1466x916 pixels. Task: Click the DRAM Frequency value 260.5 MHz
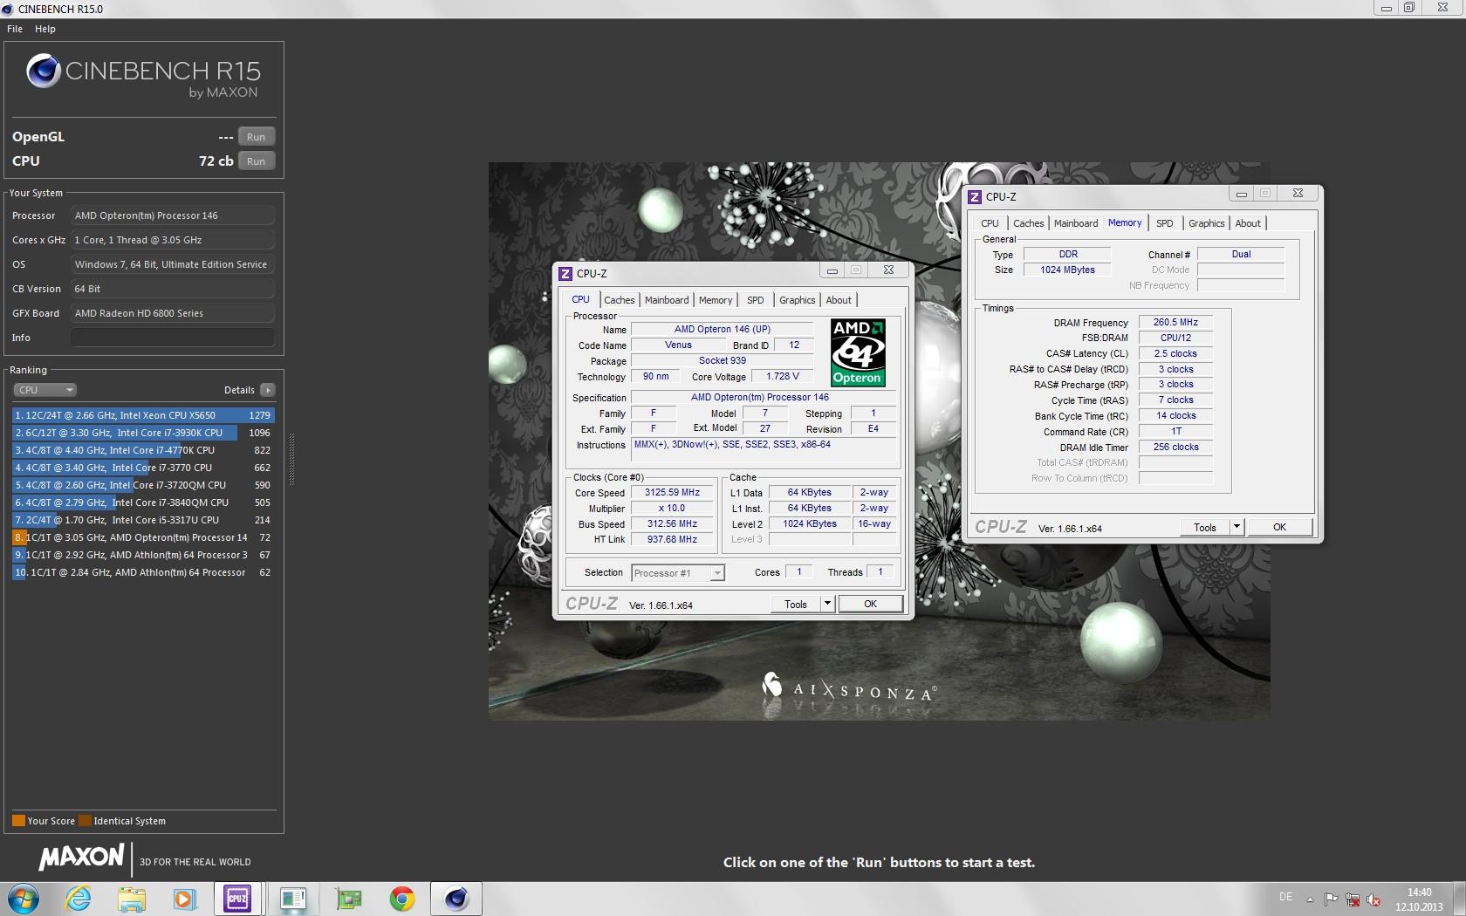tap(1175, 322)
